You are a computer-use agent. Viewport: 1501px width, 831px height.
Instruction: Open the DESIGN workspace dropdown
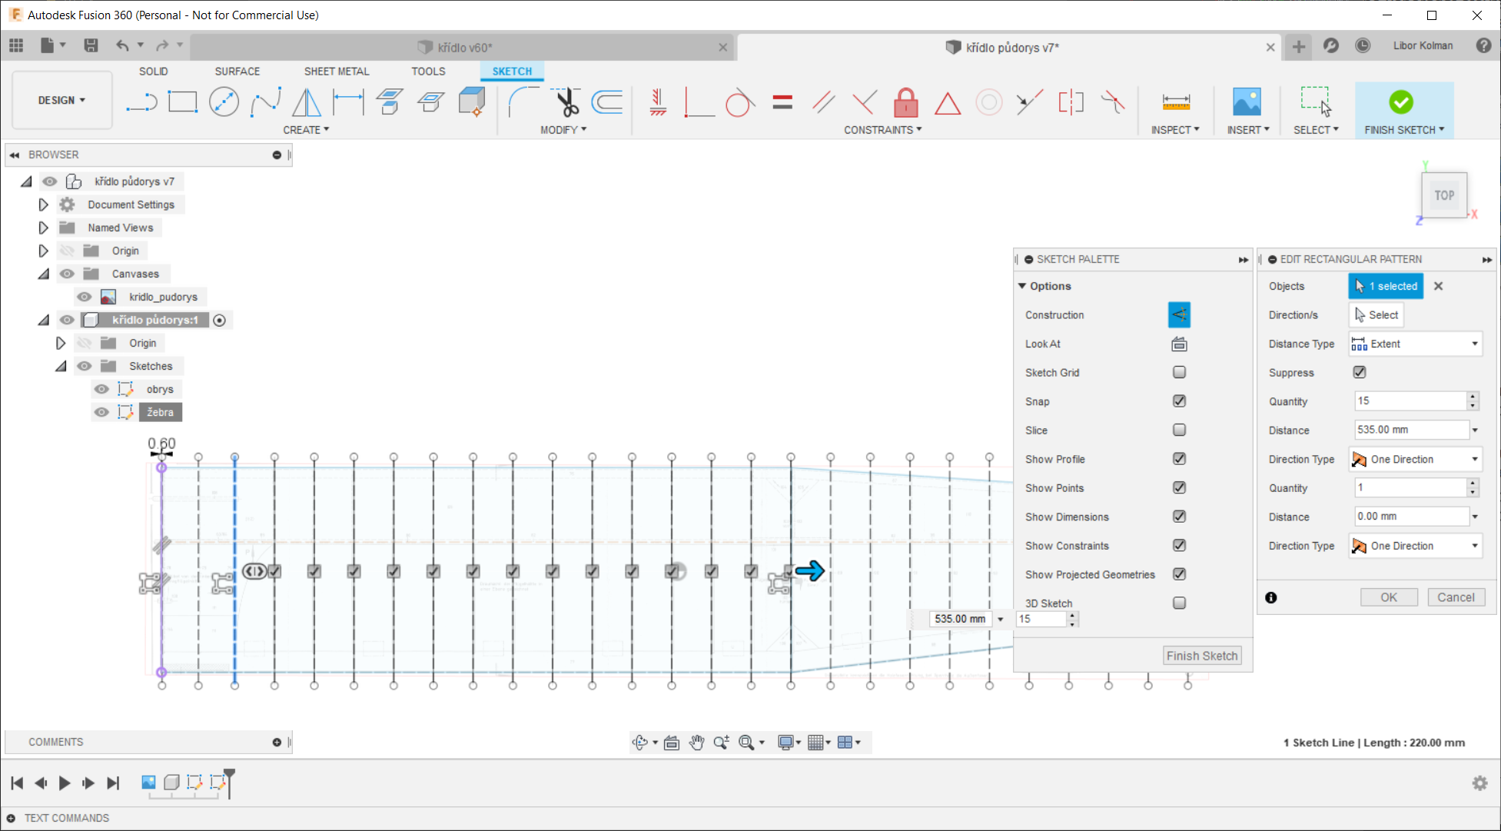tap(62, 100)
